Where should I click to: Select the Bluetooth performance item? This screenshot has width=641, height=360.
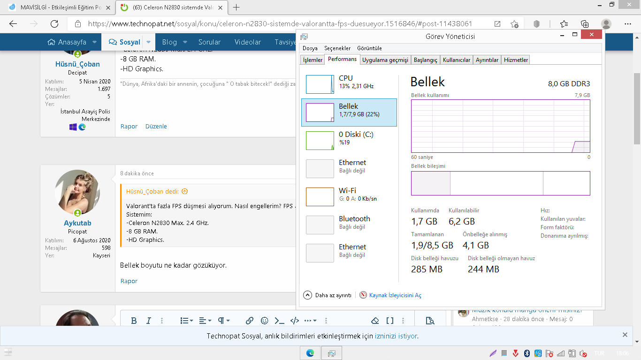[349, 225]
